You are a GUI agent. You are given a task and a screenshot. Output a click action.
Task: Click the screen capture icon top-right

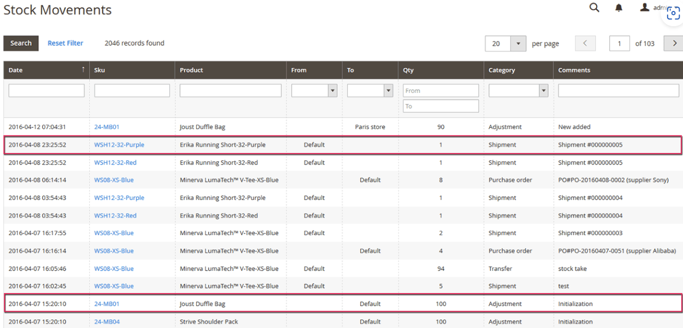click(673, 12)
